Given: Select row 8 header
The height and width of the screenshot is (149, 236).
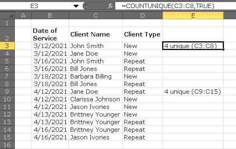Looking at the screenshot, I should (7, 84).
